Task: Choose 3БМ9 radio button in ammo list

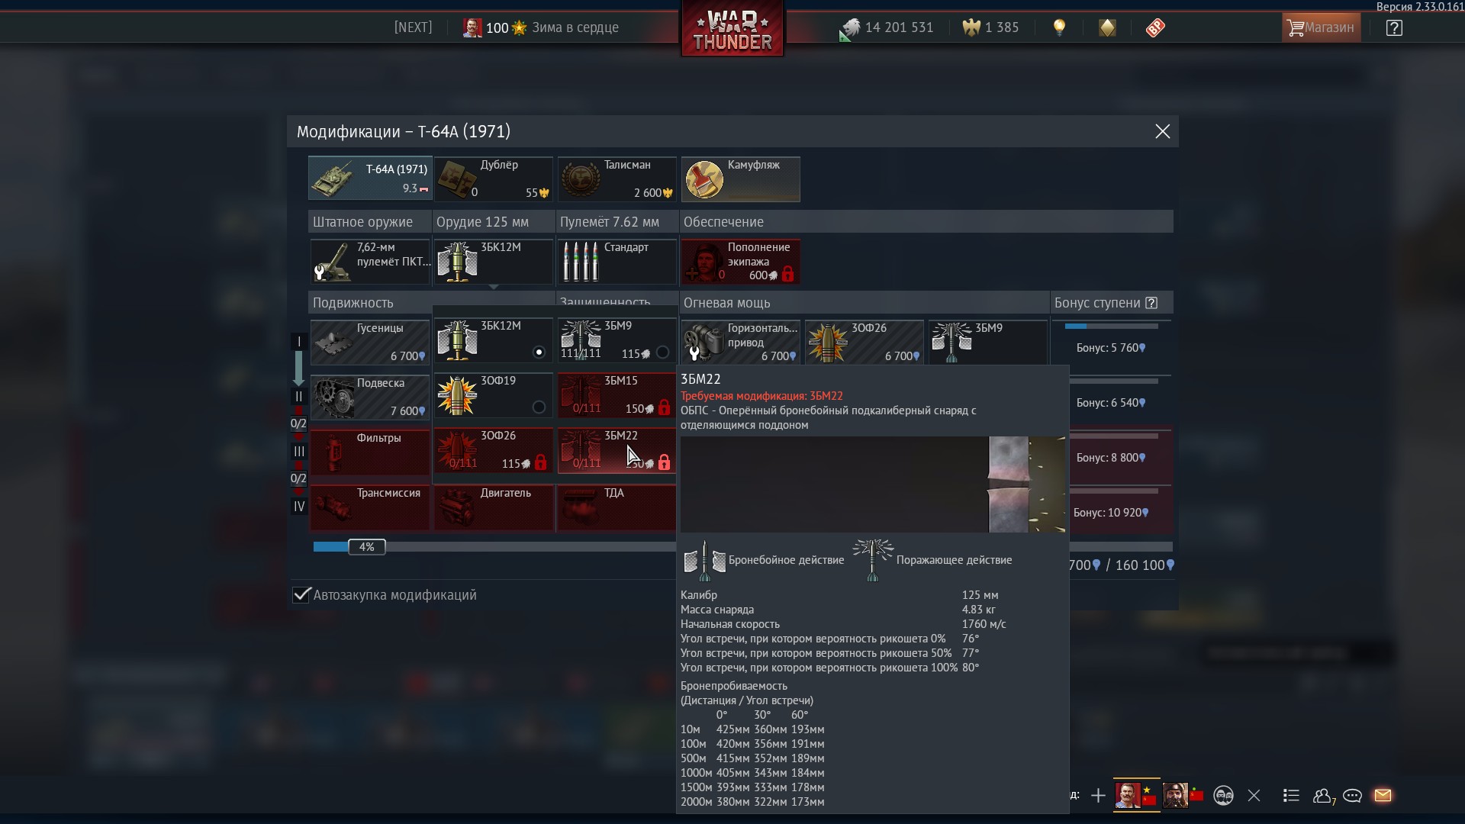Action: [x=662, y=352]
